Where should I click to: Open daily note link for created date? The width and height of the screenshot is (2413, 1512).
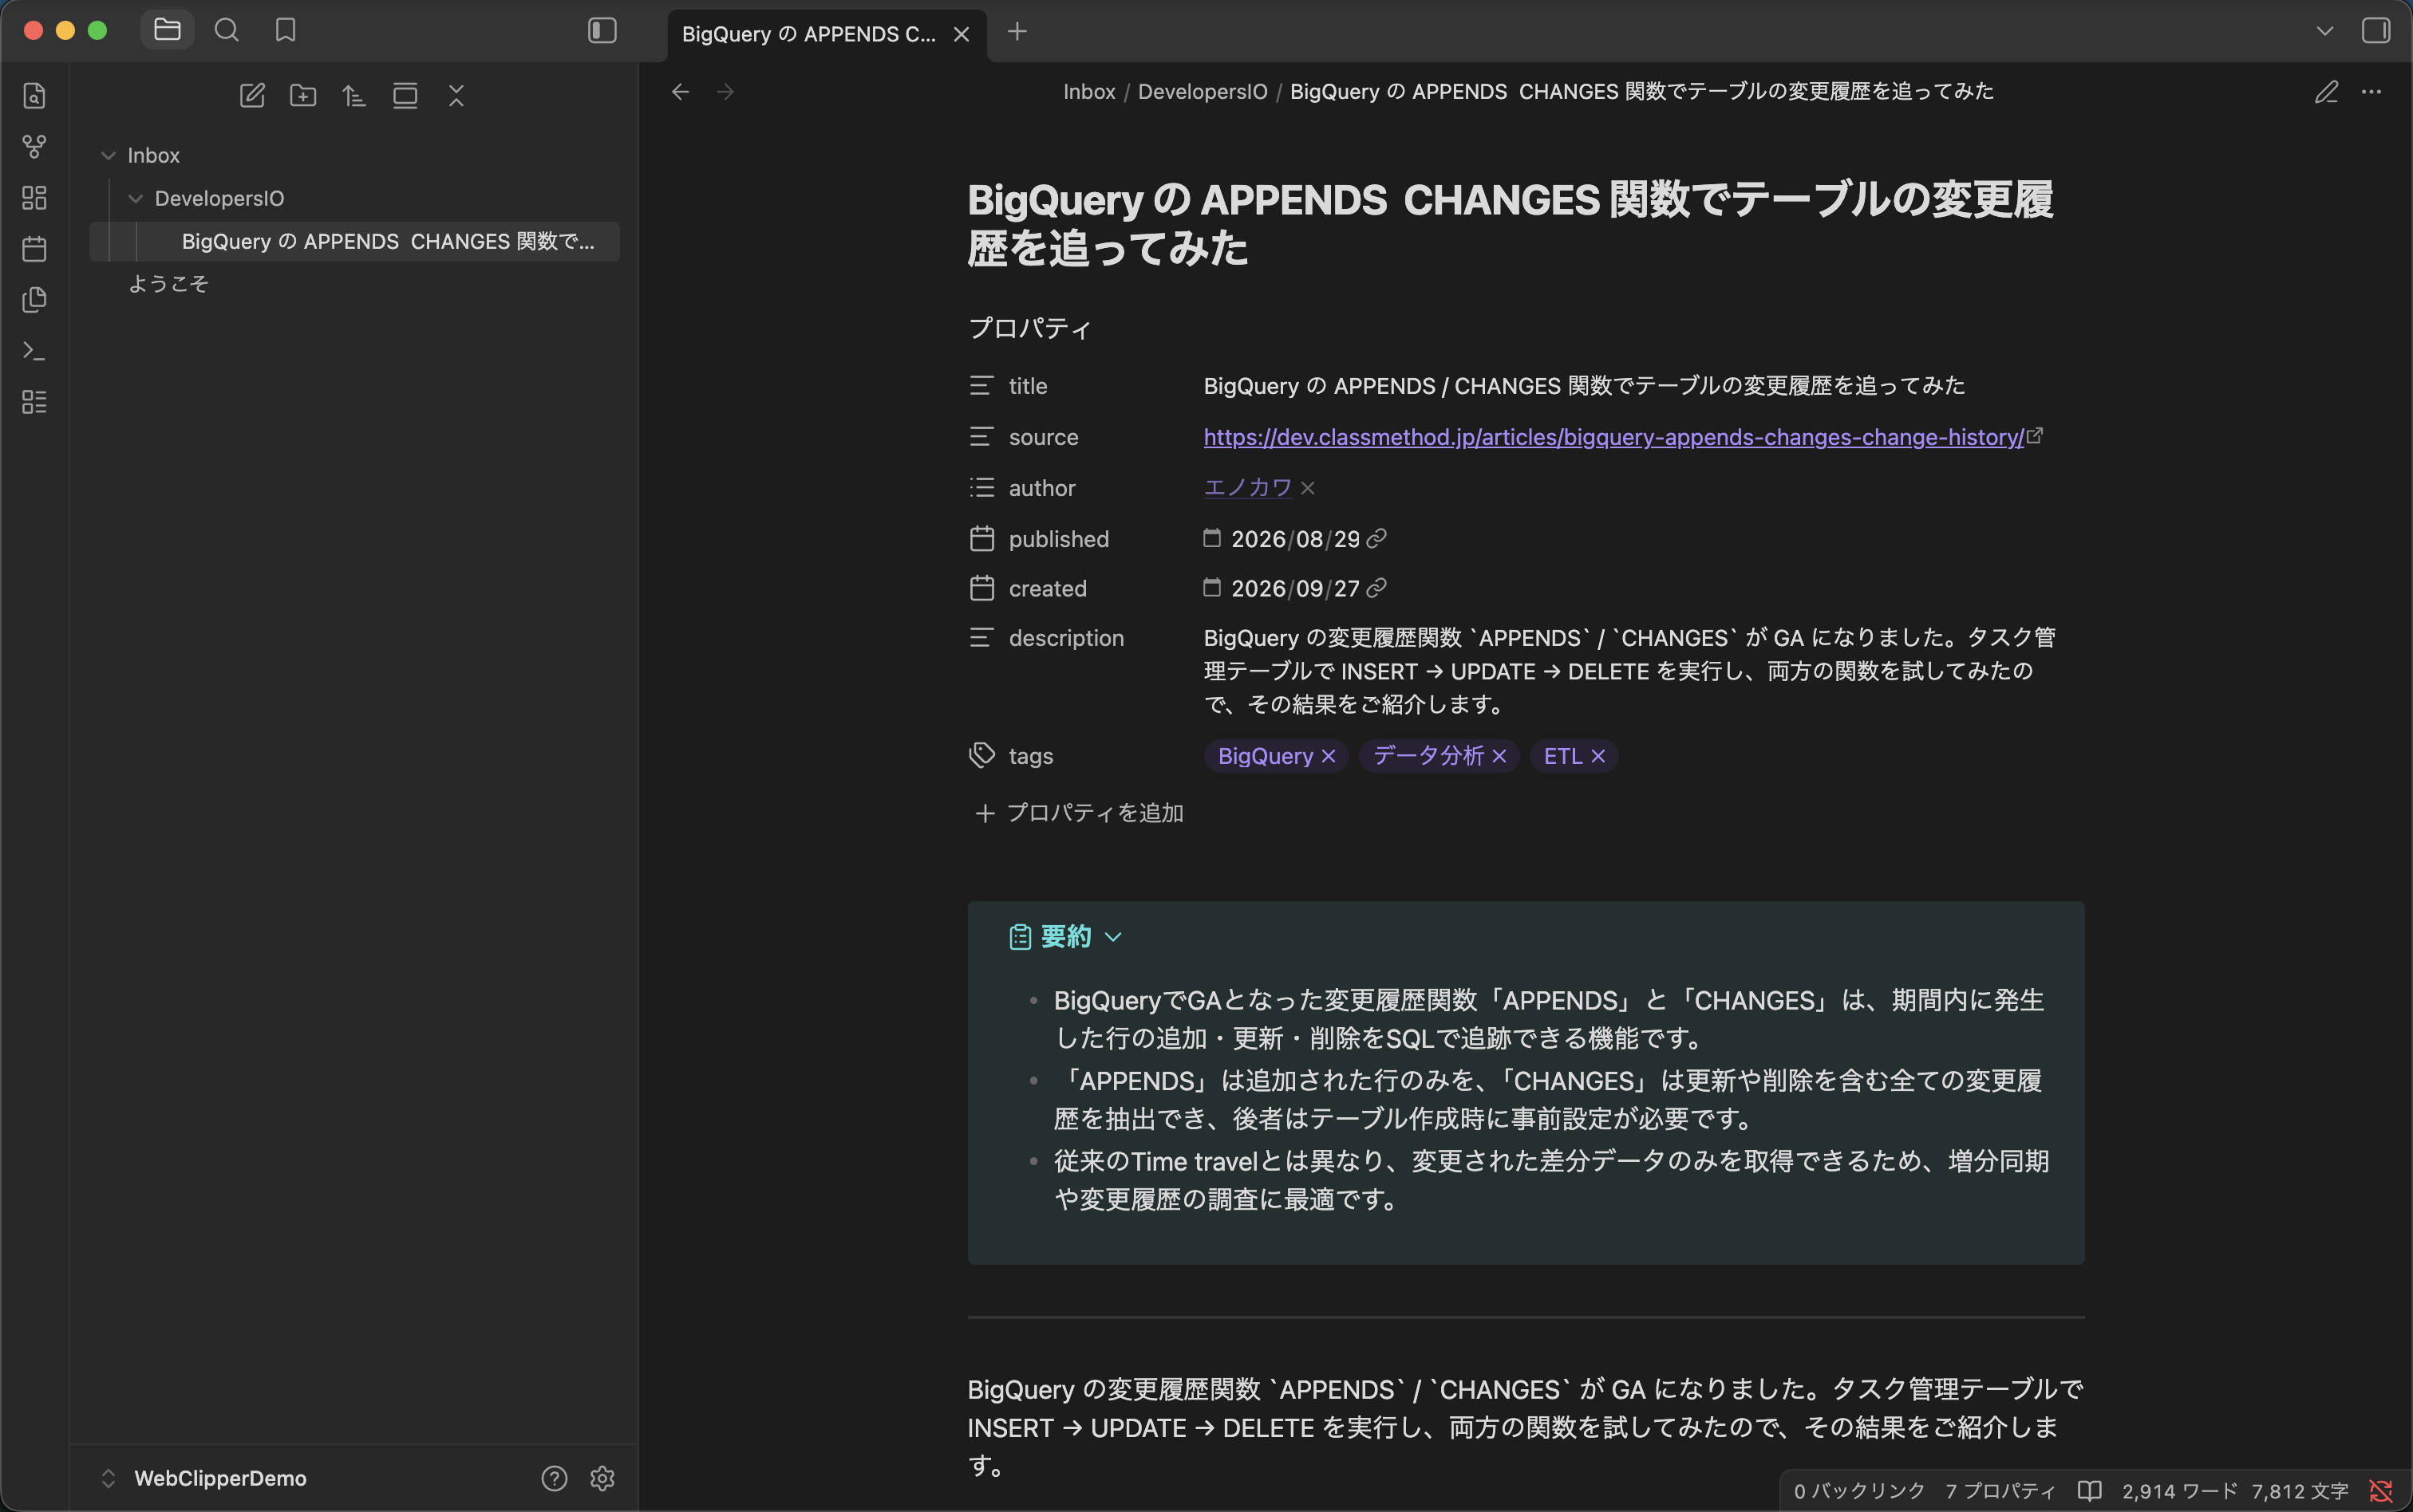pyautogui.click(x=1376, y=588)
